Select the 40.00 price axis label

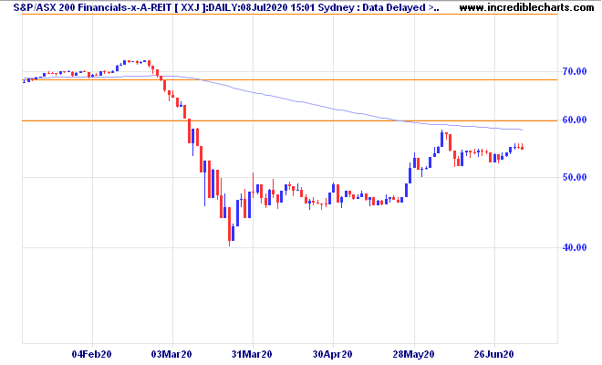click(x=575, y=247)
